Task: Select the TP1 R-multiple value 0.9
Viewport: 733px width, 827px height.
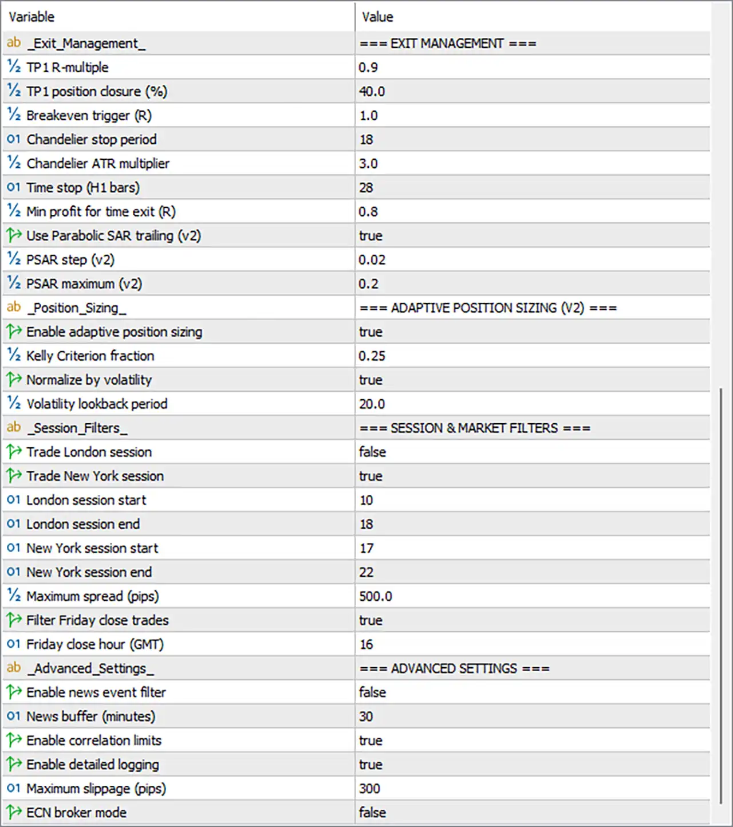Action: pos(368,68)
